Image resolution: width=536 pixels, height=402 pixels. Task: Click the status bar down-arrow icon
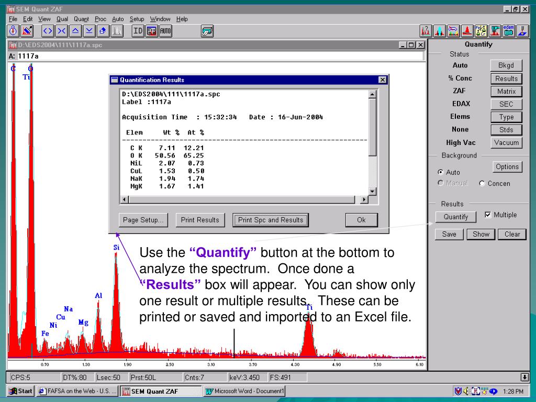[x=524, y=377]
